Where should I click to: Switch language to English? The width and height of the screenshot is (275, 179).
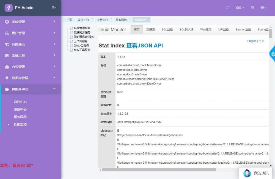tap(252, 41)
